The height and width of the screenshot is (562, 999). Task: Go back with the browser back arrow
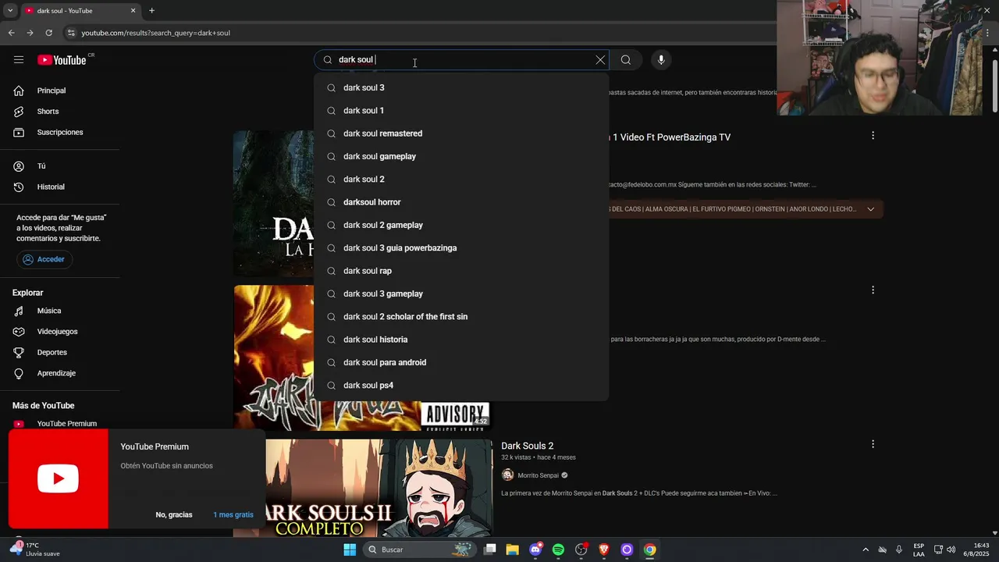point(11,33)
